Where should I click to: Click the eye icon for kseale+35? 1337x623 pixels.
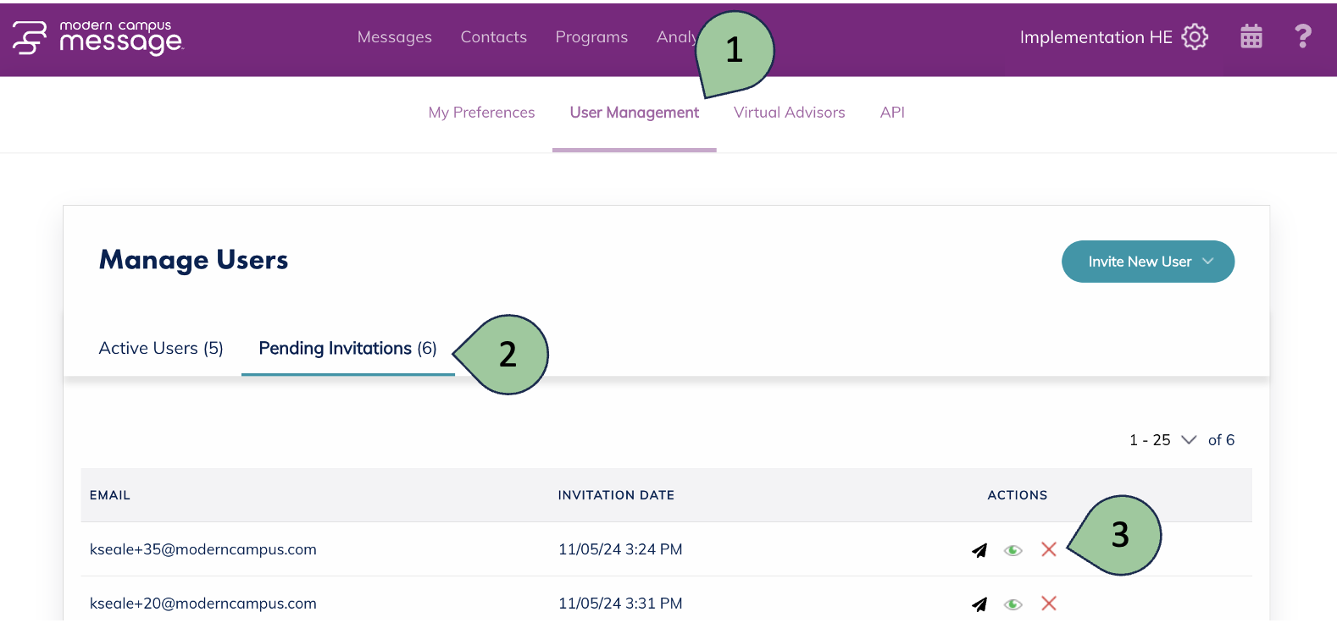[x=1013, y=550]
